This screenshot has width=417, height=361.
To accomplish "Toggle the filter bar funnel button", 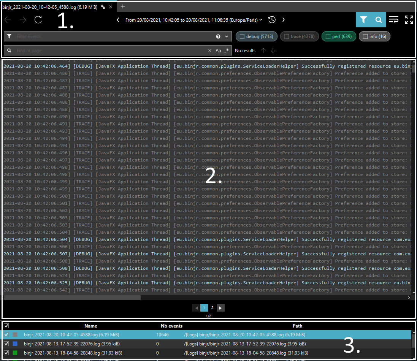I will [x=363, y=20].
